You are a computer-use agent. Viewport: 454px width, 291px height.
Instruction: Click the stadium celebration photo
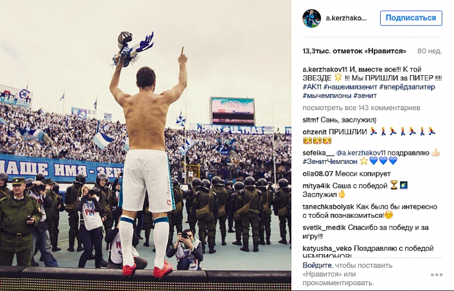(145, 145)
